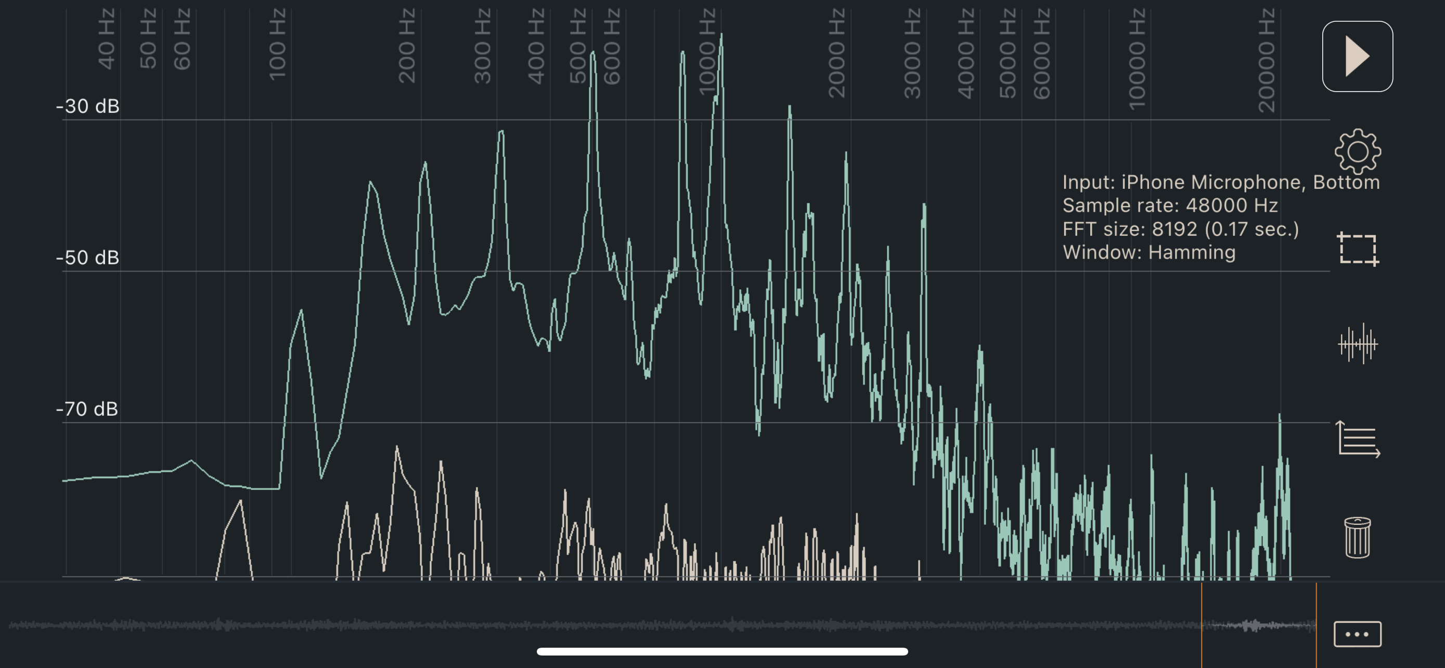The image size is (1445, 668).
Task: Tap the iOS home indicator bar
Action: (722, 651)
